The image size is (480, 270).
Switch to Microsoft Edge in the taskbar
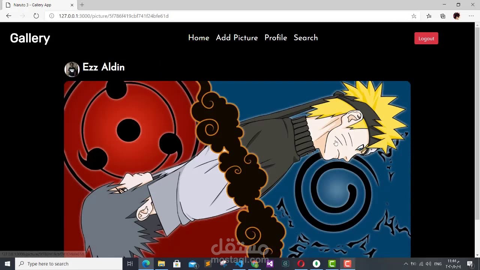click(146, 264)
